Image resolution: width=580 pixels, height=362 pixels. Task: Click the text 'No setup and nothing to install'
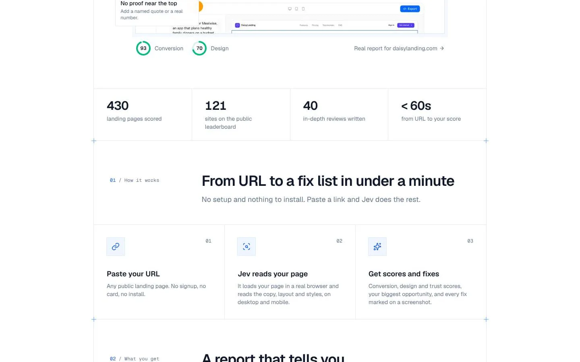[253, 200]
